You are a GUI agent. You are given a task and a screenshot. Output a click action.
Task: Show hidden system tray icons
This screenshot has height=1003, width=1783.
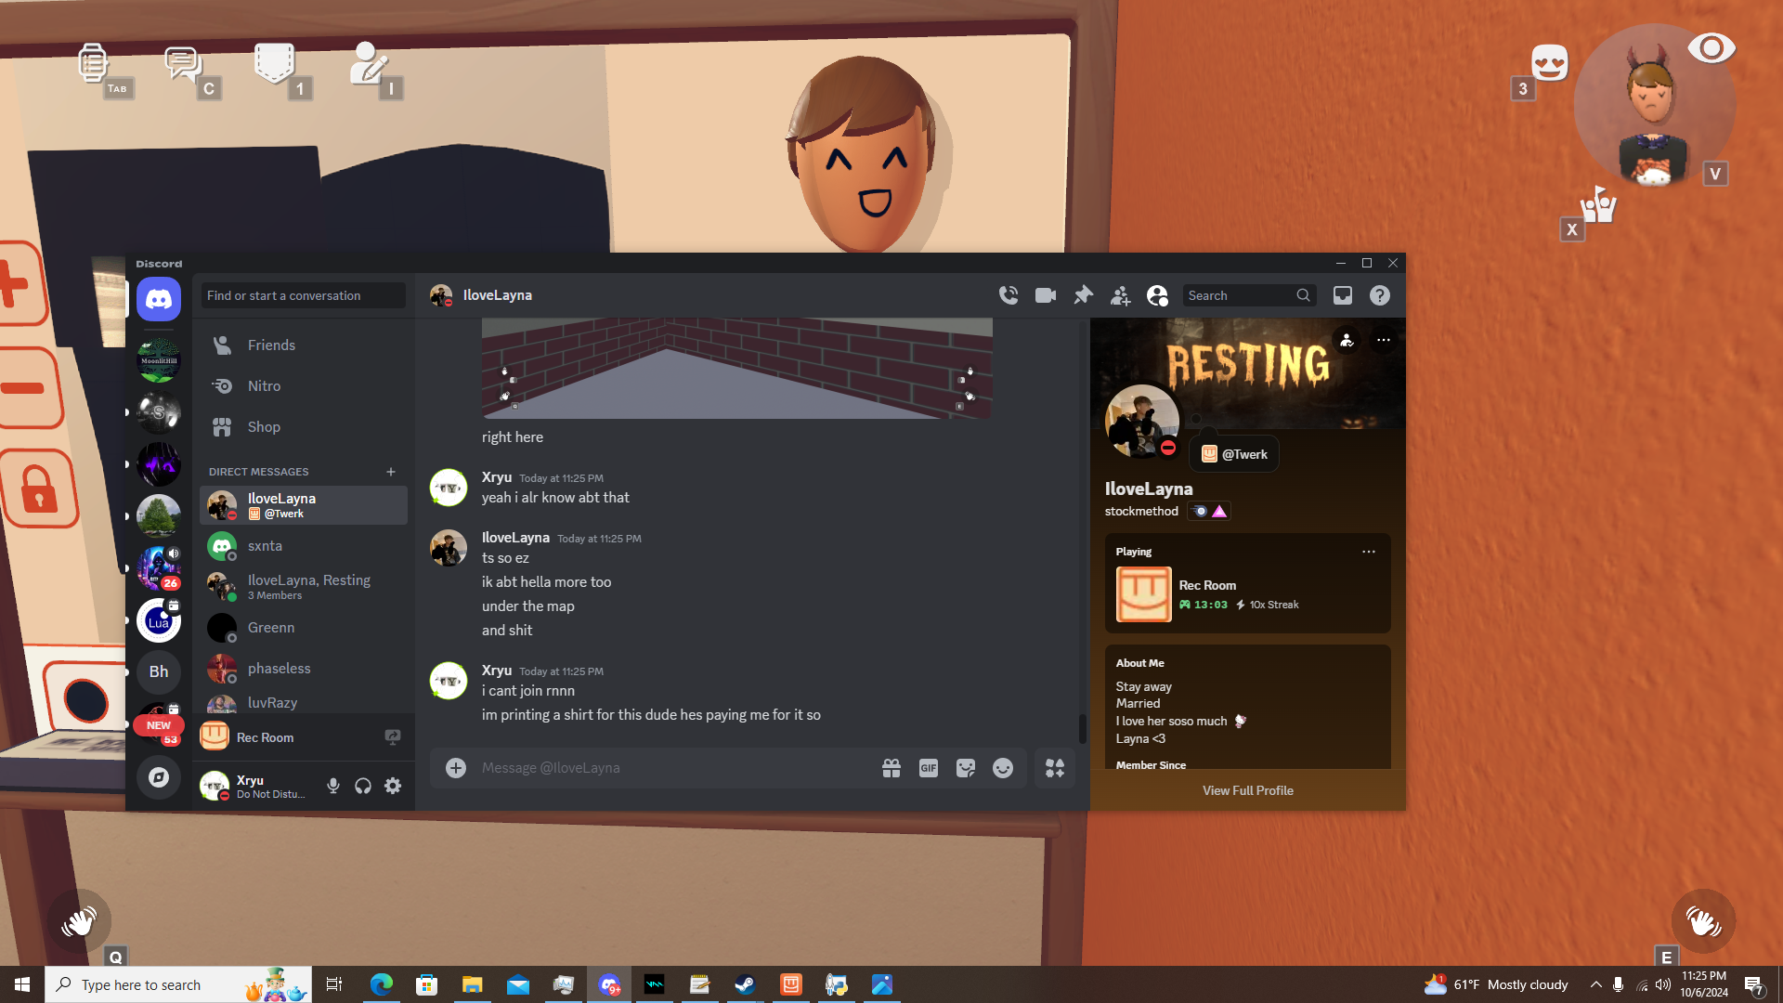tap(1595, 984)
